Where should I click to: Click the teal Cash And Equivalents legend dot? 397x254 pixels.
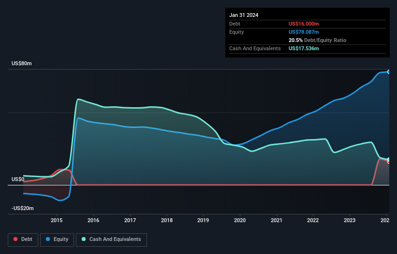pyautogui.click(x=84, y=239)
